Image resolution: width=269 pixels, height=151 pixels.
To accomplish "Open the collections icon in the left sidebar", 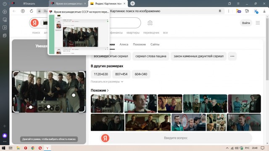I will [5, 35].
